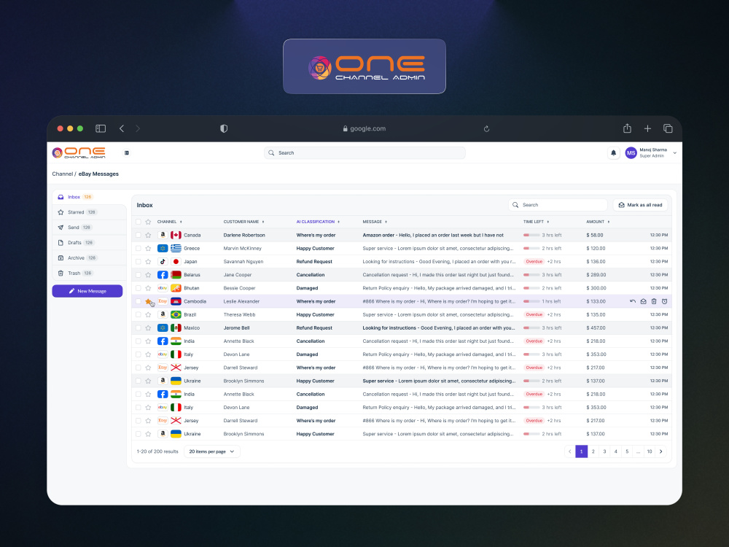
Task: Open the Archive folder
Action: (x=89, y=257)
